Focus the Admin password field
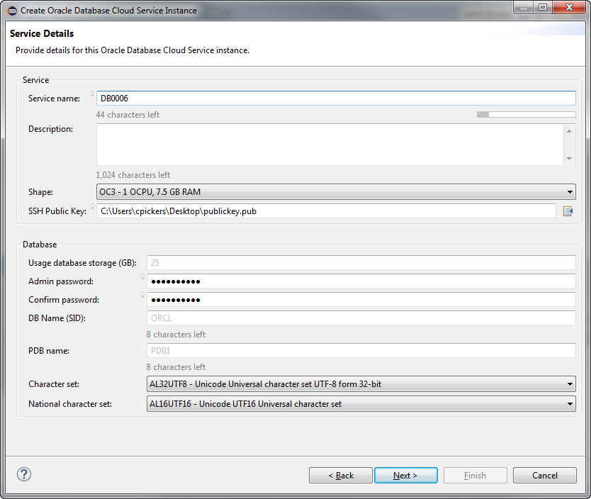 pos(361,281)
